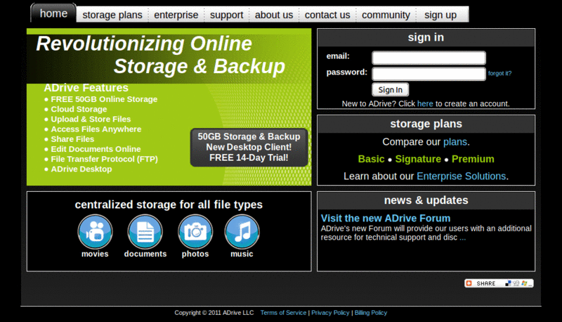The width and height of the screenshot is (562, 322).
Task: Click 'Edit Documents Online' feature text
Action: [x=96, y=149]
